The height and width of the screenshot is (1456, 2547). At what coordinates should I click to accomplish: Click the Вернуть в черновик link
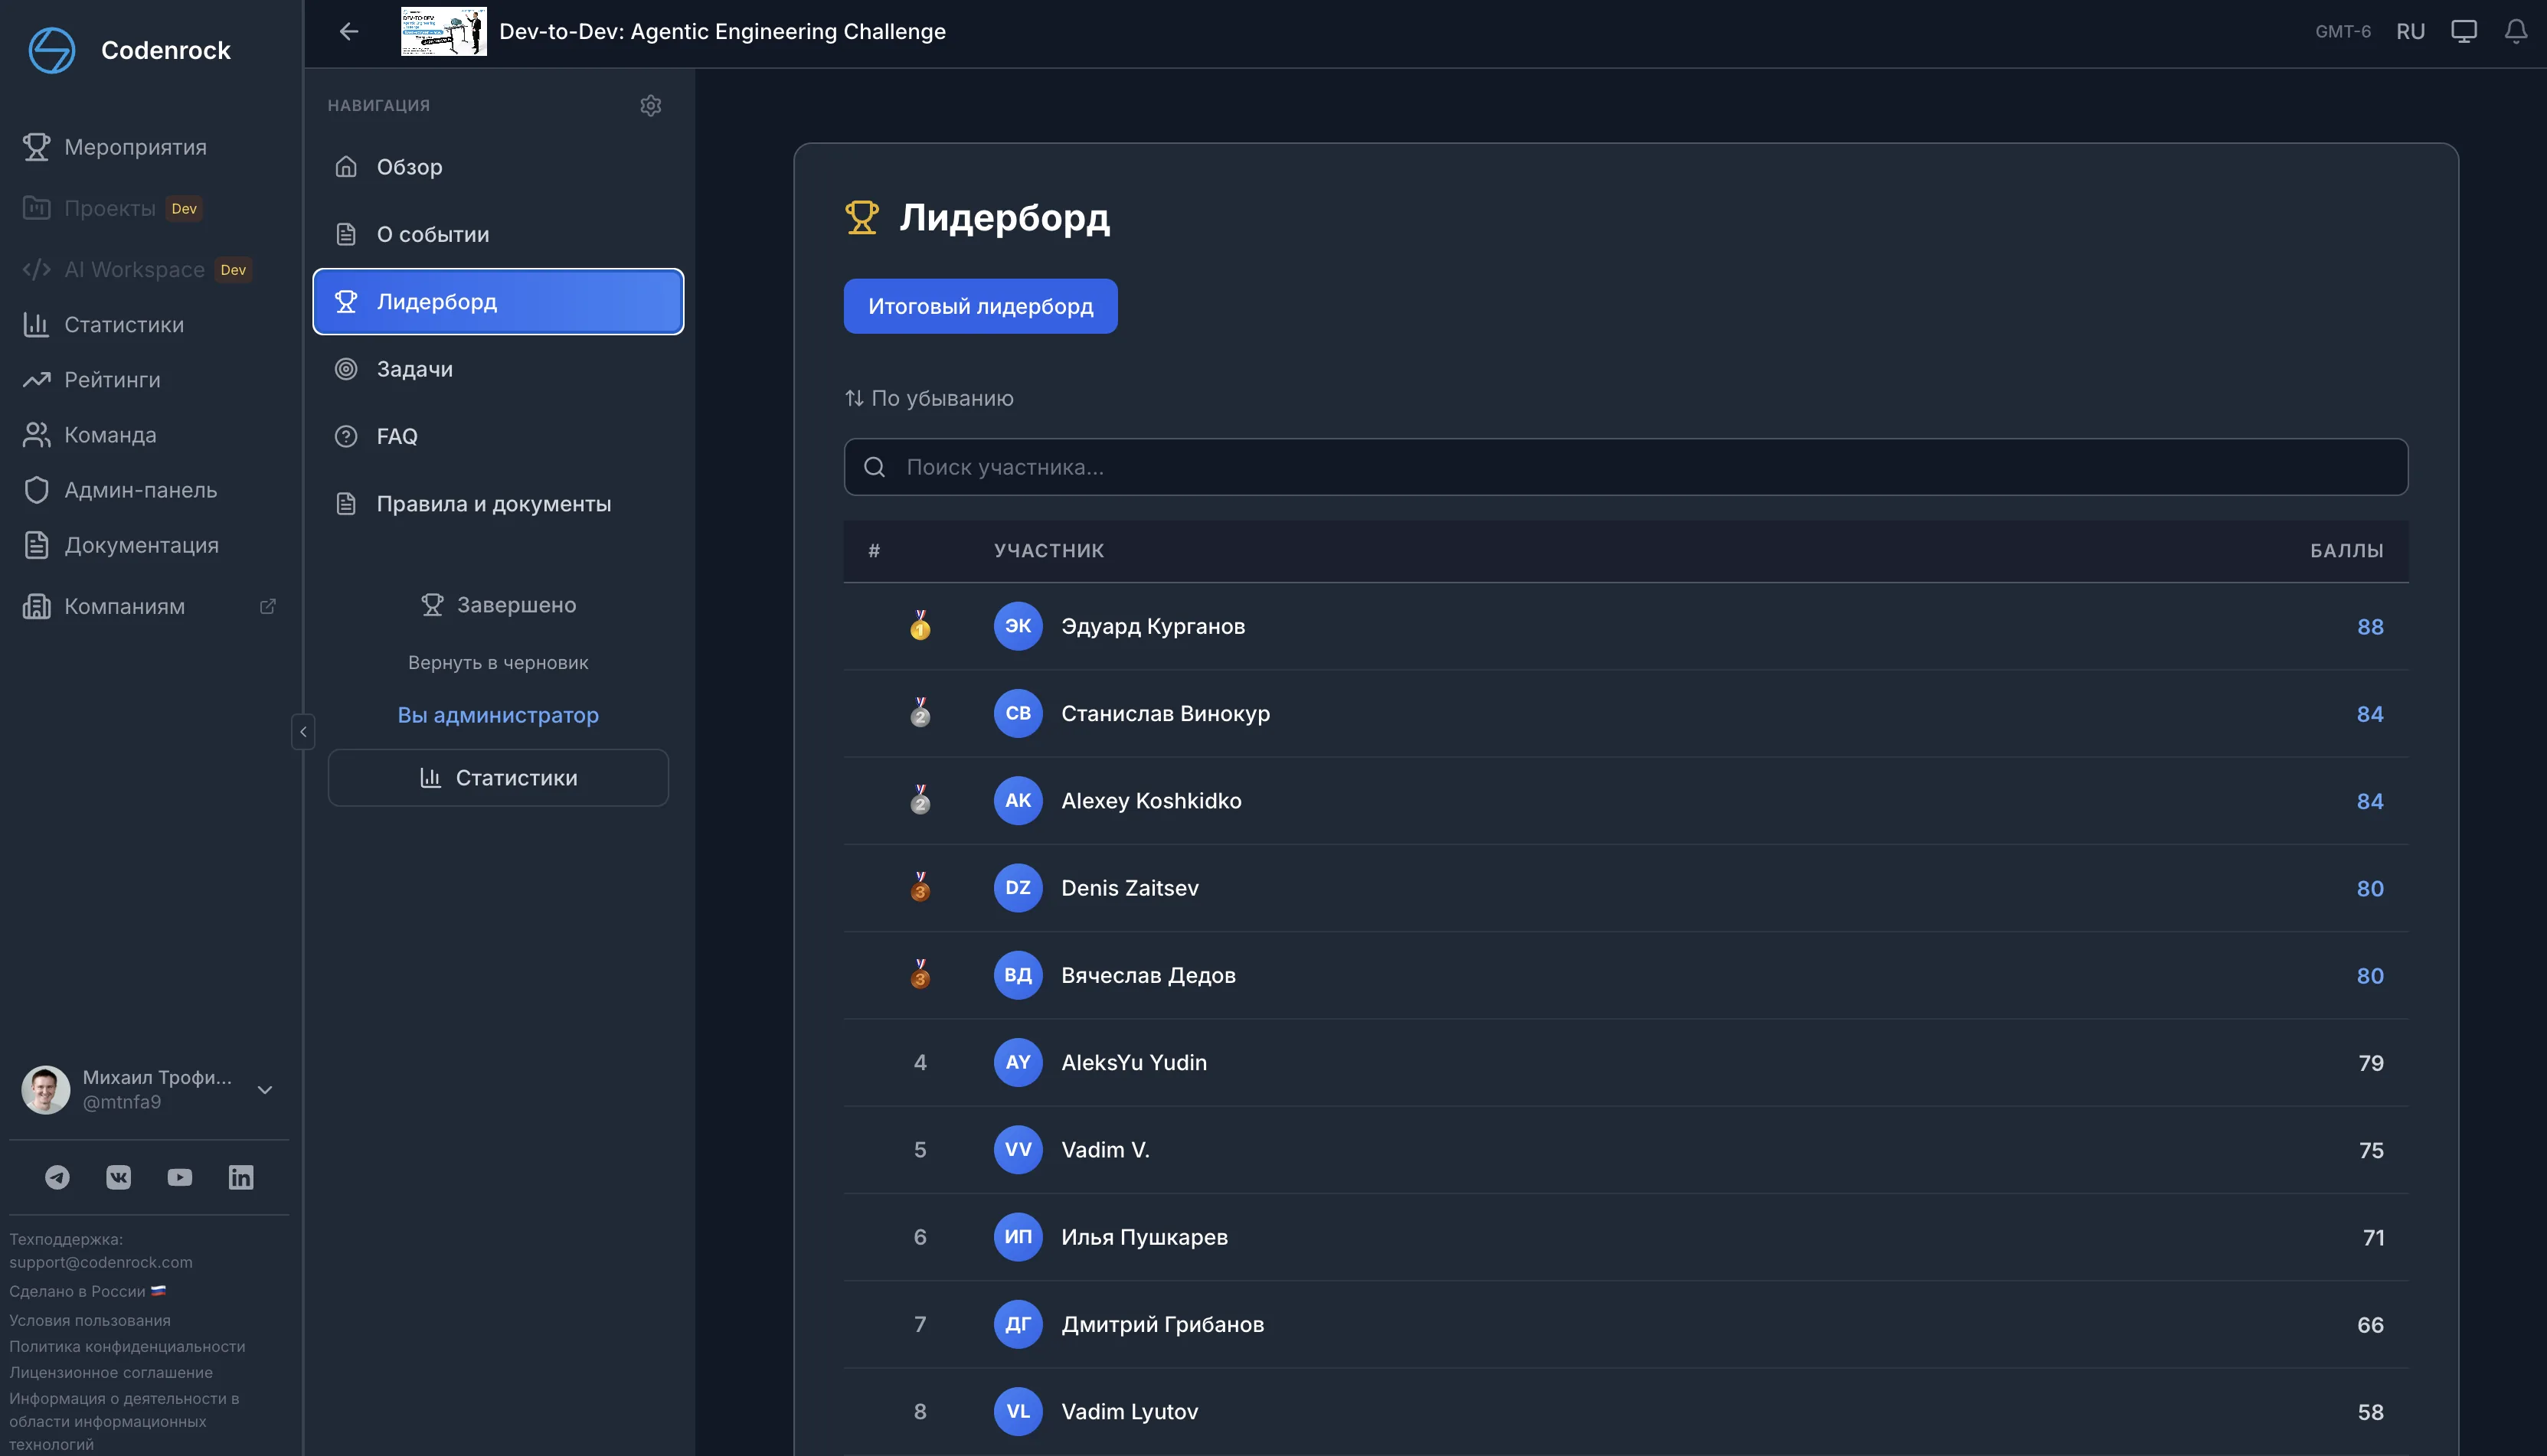[x=497, y=662]
